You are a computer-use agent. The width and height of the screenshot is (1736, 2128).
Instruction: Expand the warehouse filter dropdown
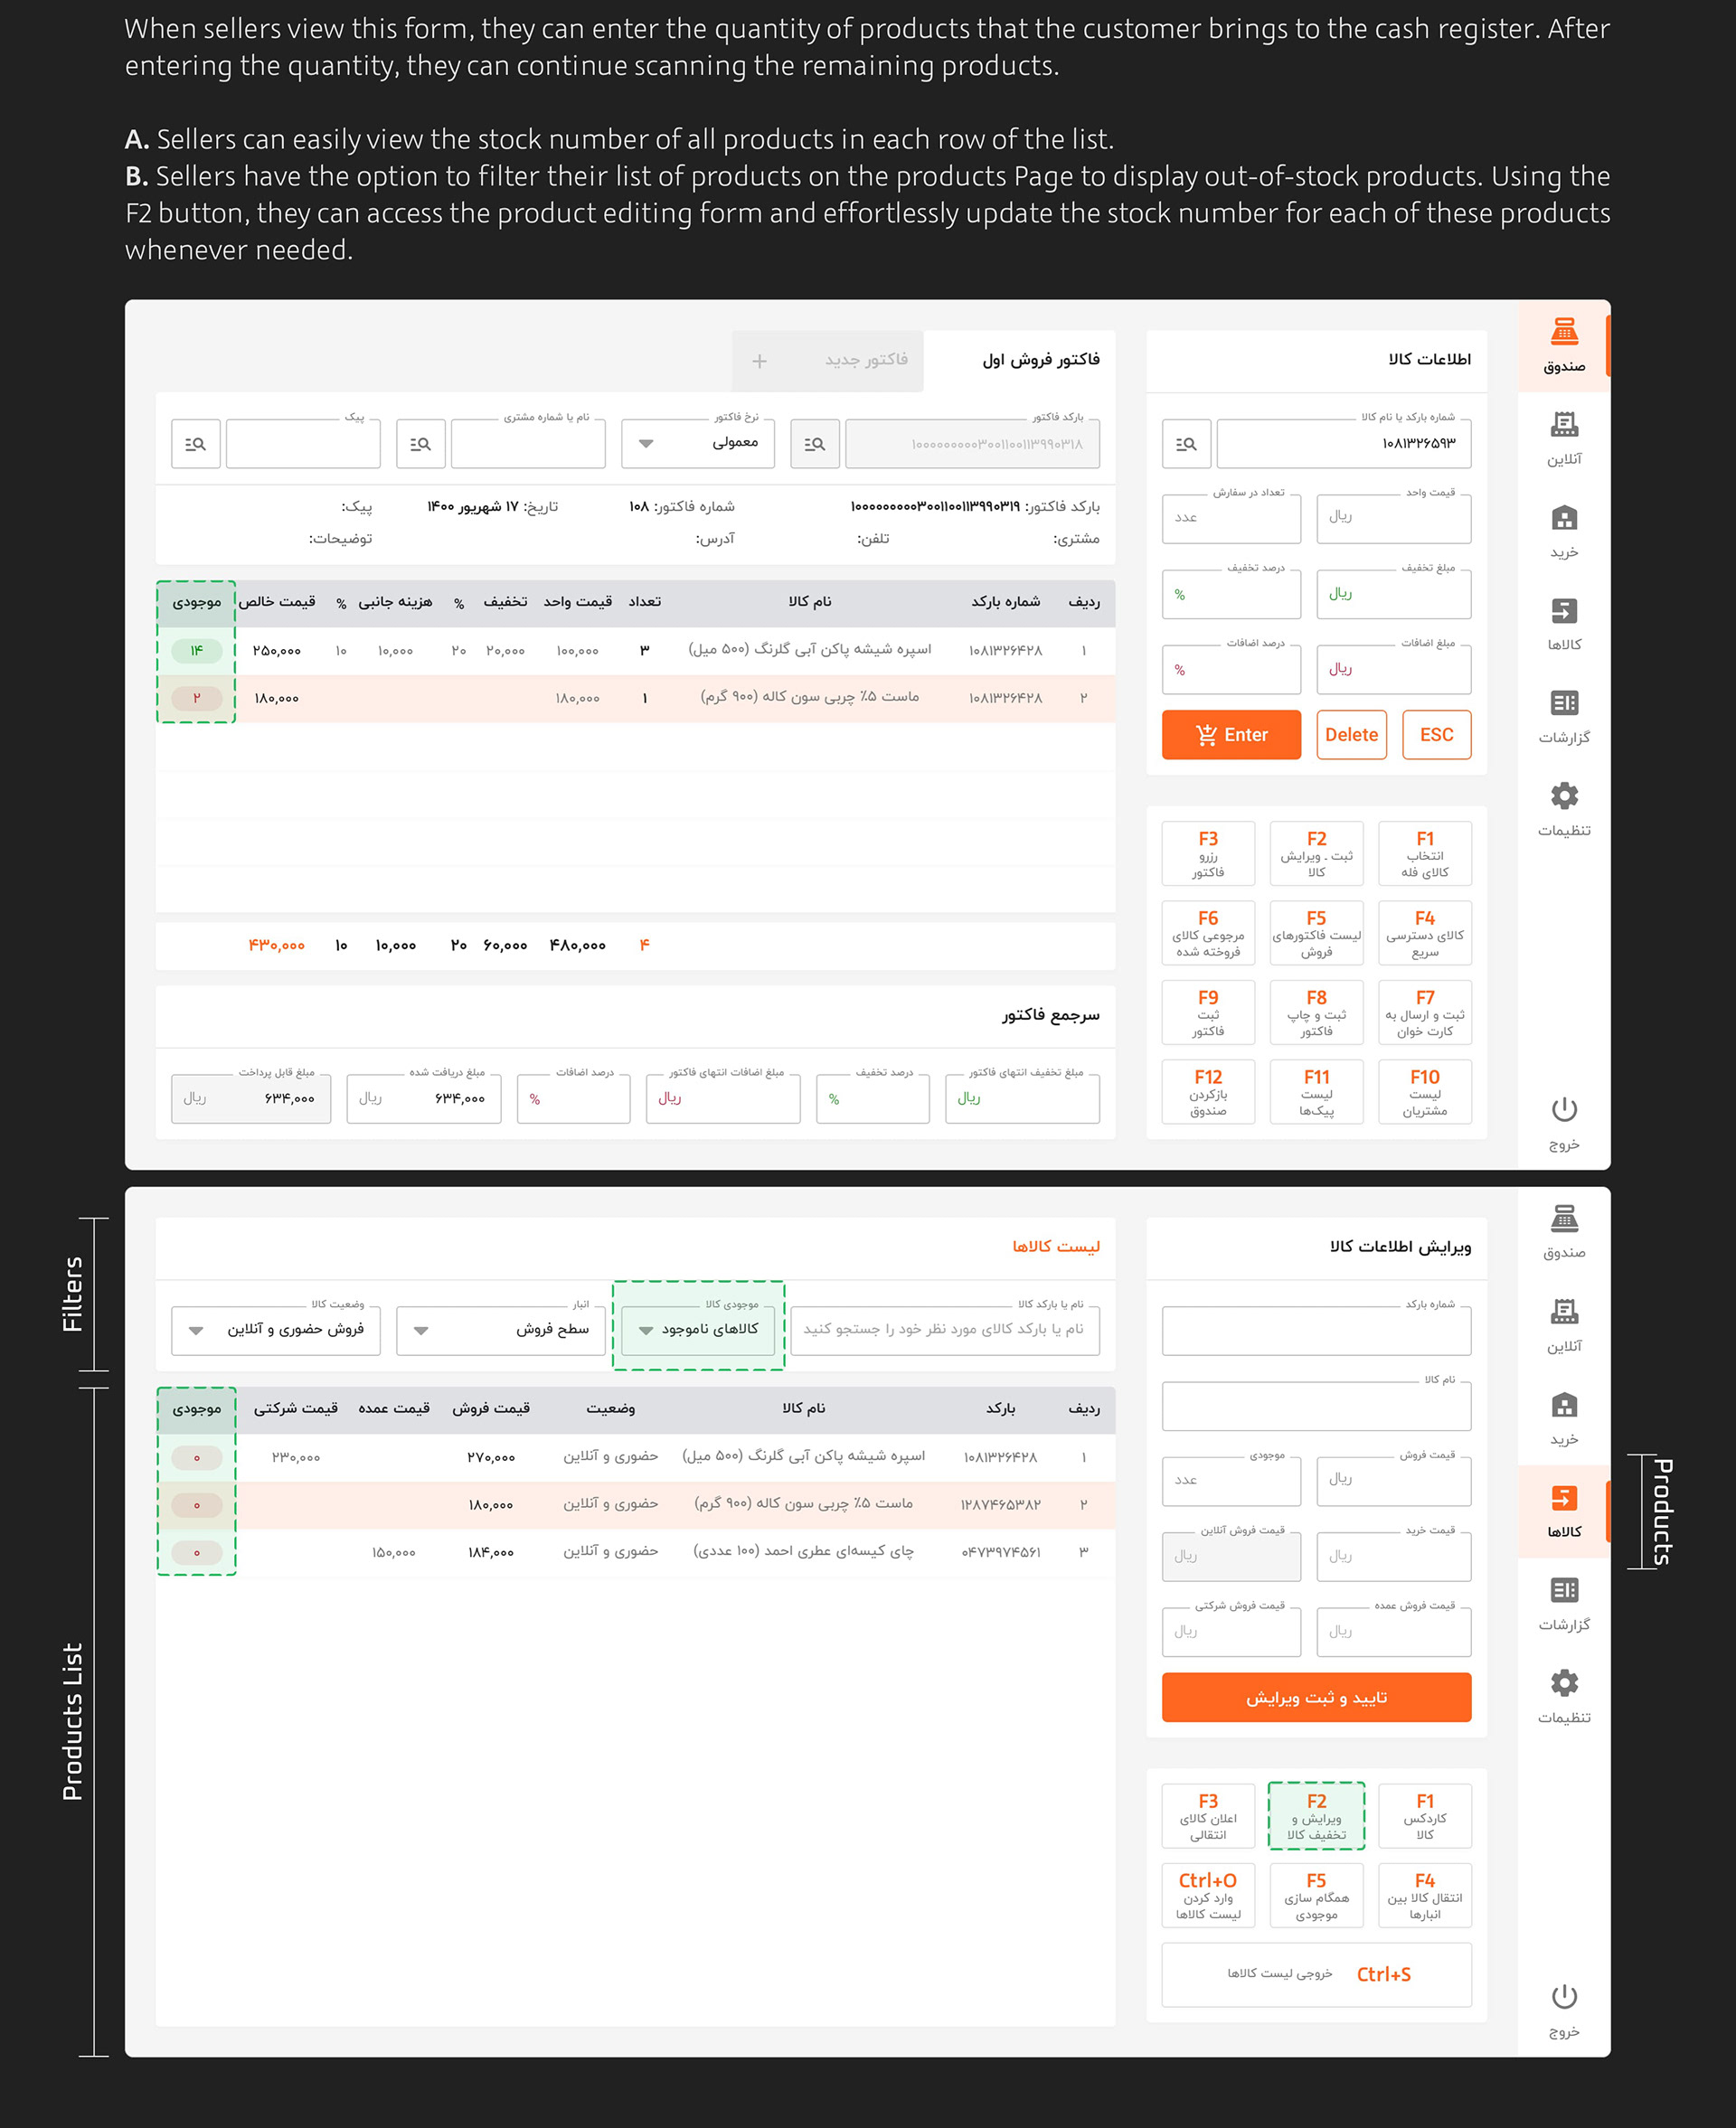coord(500,1330)
